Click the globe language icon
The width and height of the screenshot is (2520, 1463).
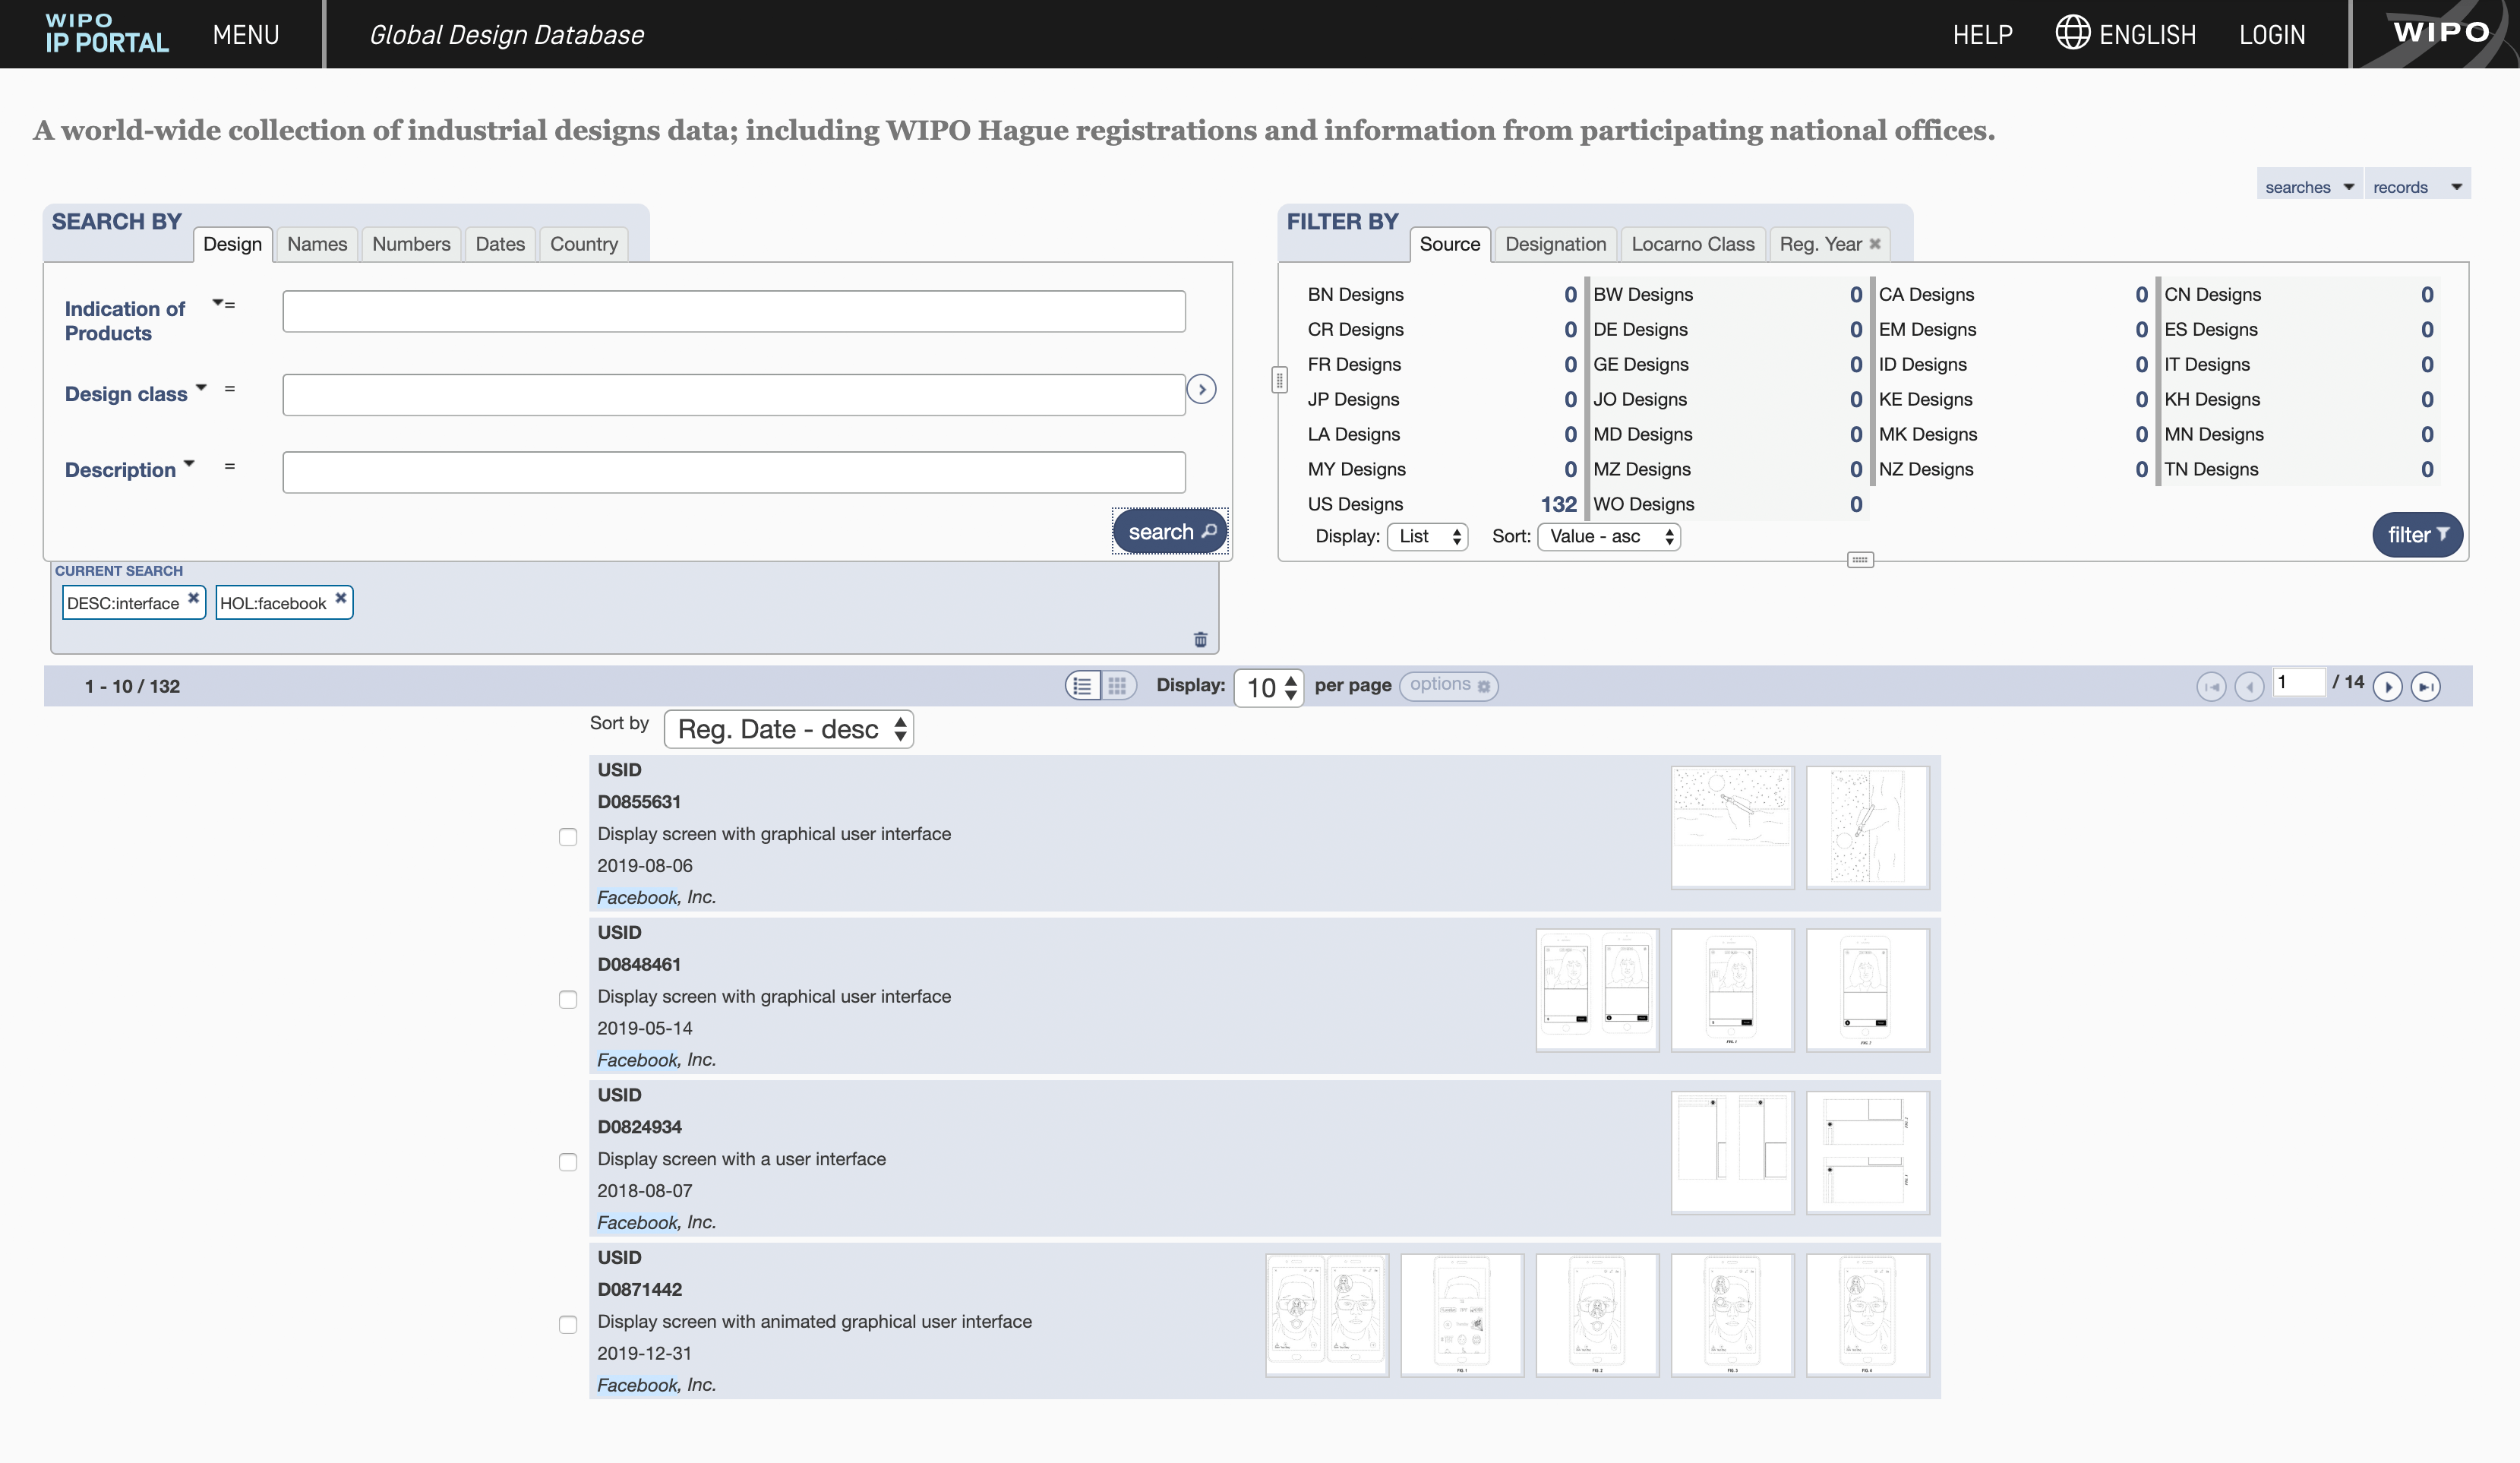point(2072,33)
